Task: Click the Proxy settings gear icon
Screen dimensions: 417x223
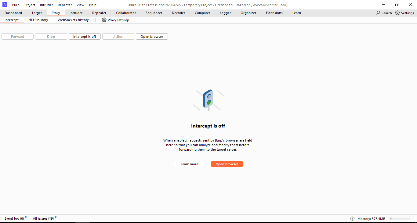Action: 104,20
